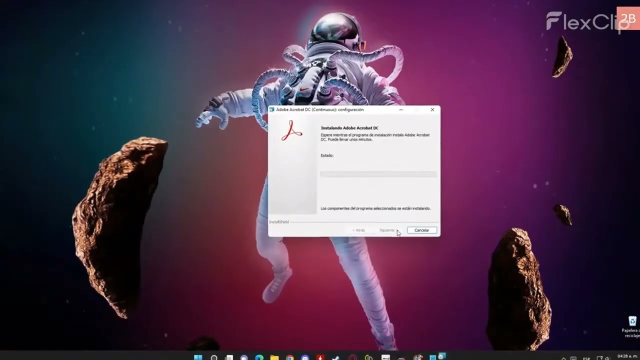Open the Recycle Bin desktop icon
Viewport: 640px width, 360px height.
[x=632, y=321]
